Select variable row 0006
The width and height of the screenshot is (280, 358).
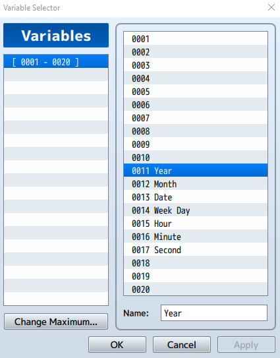coord(196,104)
